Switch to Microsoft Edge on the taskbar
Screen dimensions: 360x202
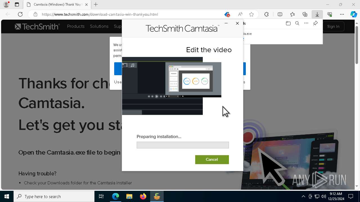click(116, 196)
